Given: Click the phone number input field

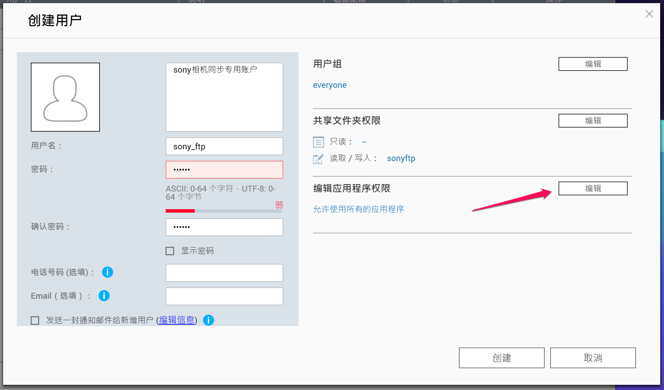Looking at the screenshot, I should (x=224, y=273).
